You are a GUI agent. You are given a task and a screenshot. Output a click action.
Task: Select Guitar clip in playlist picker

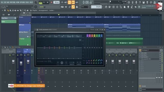tap(9, 21)
